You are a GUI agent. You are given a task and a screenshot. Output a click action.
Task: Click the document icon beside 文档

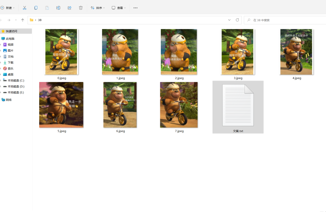[5, 57]
